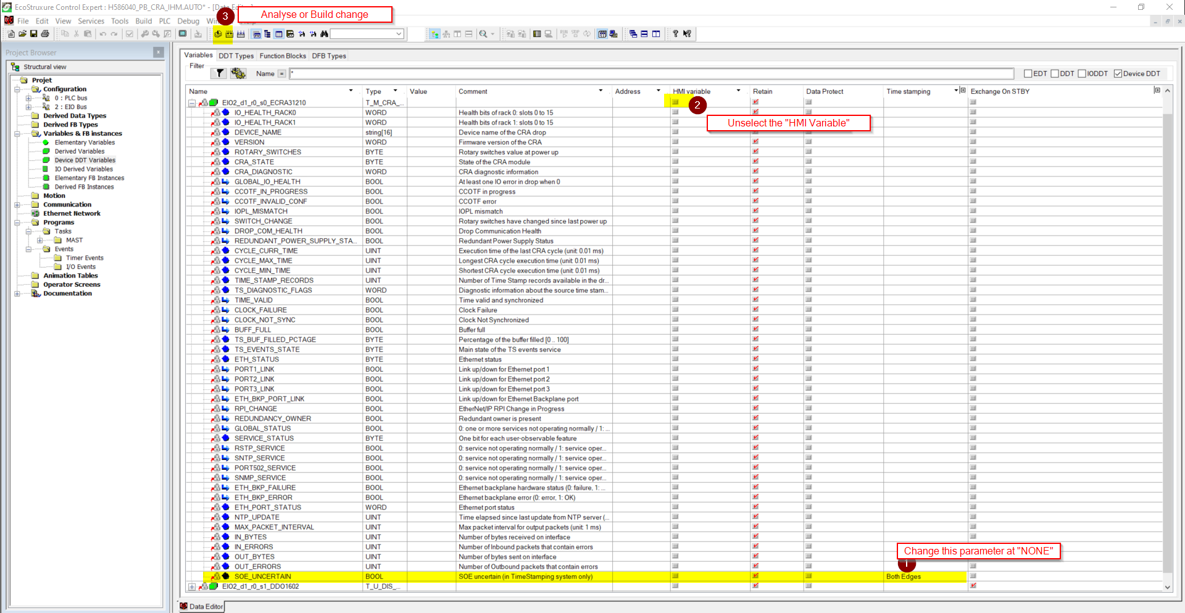Click the filter funnel button

coord(219,73)
